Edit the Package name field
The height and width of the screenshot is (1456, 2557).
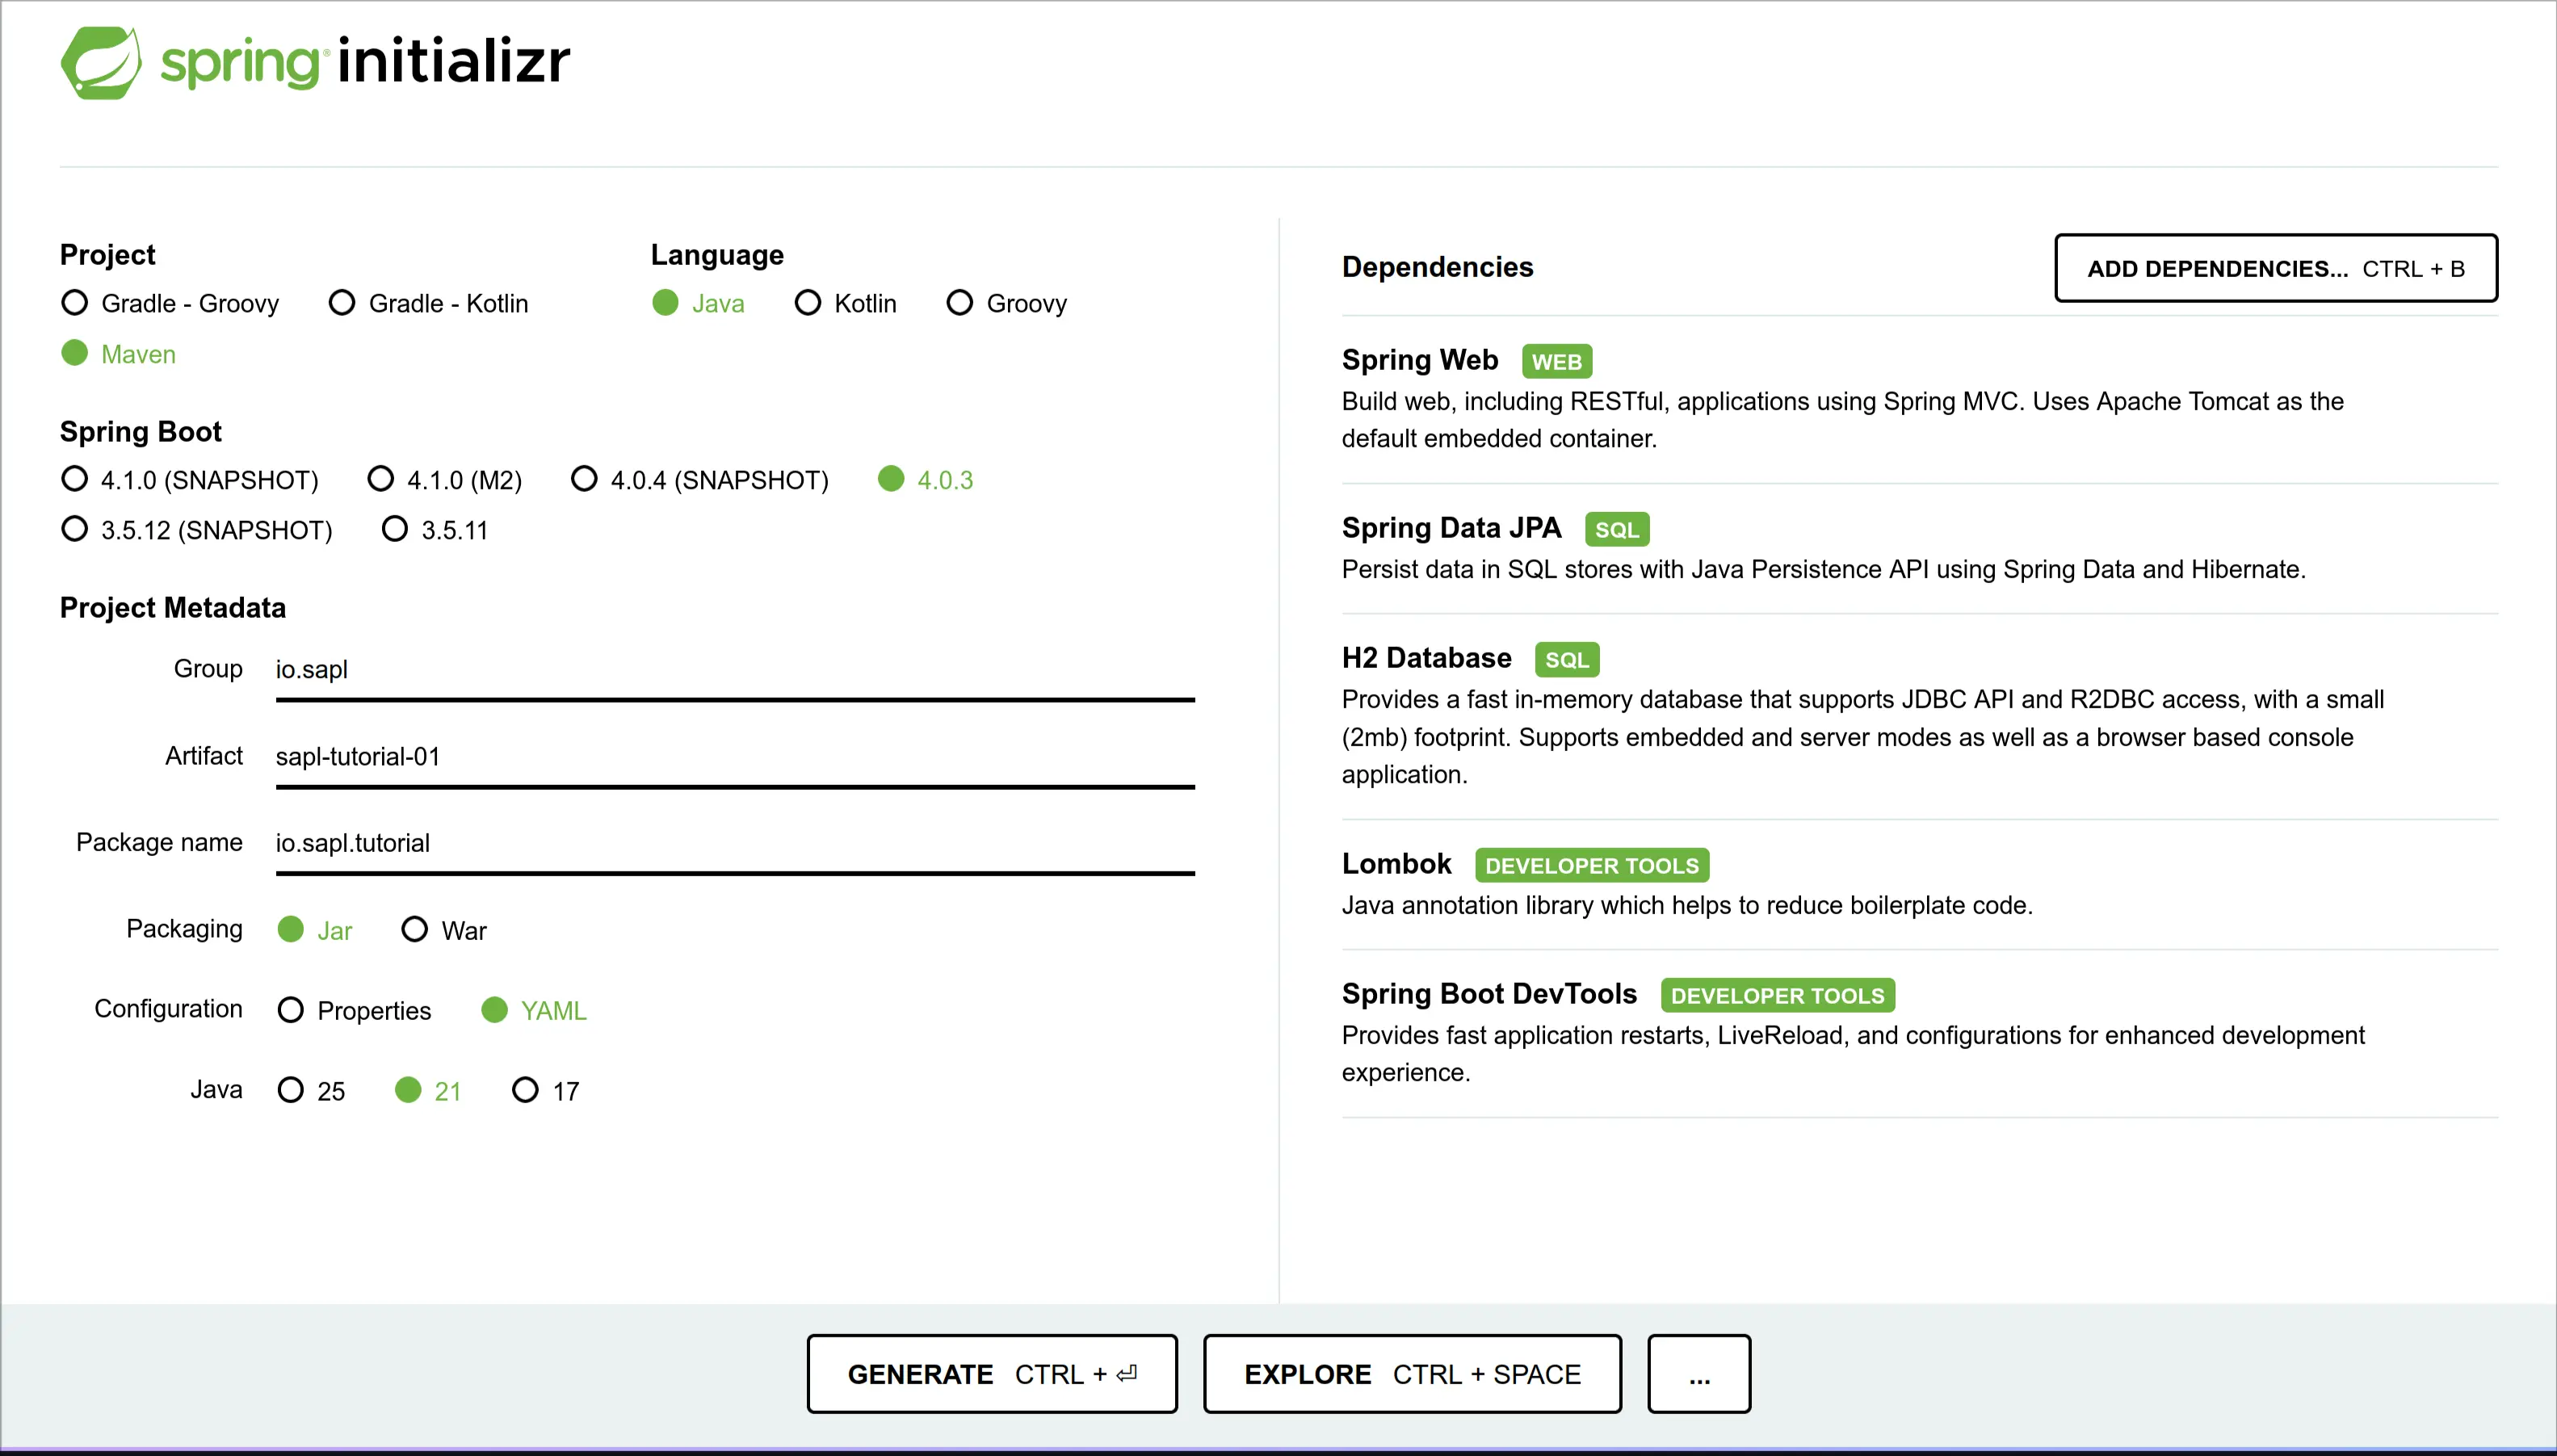pyautogui.click(x=734, y=843)
